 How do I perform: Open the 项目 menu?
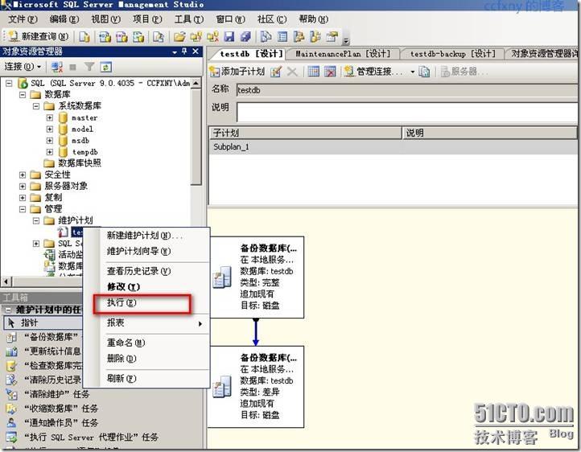(147, 19)
